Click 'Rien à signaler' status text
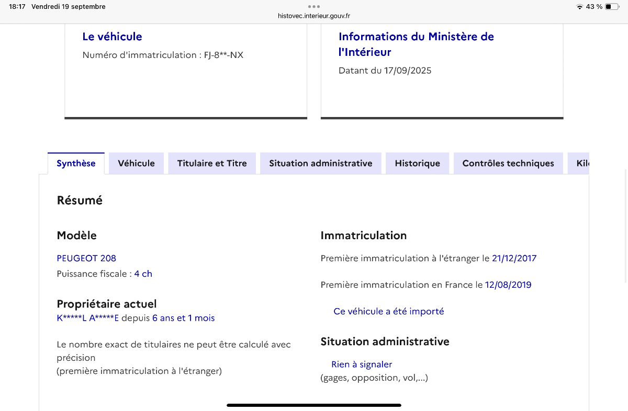This screenshot has width=628, height=411. (x=362, y=365)
